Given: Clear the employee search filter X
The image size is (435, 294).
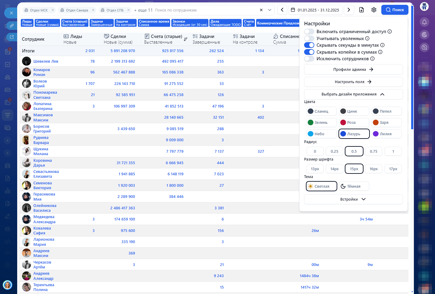Looking at the screenshot, I should [x=261, y=10].
